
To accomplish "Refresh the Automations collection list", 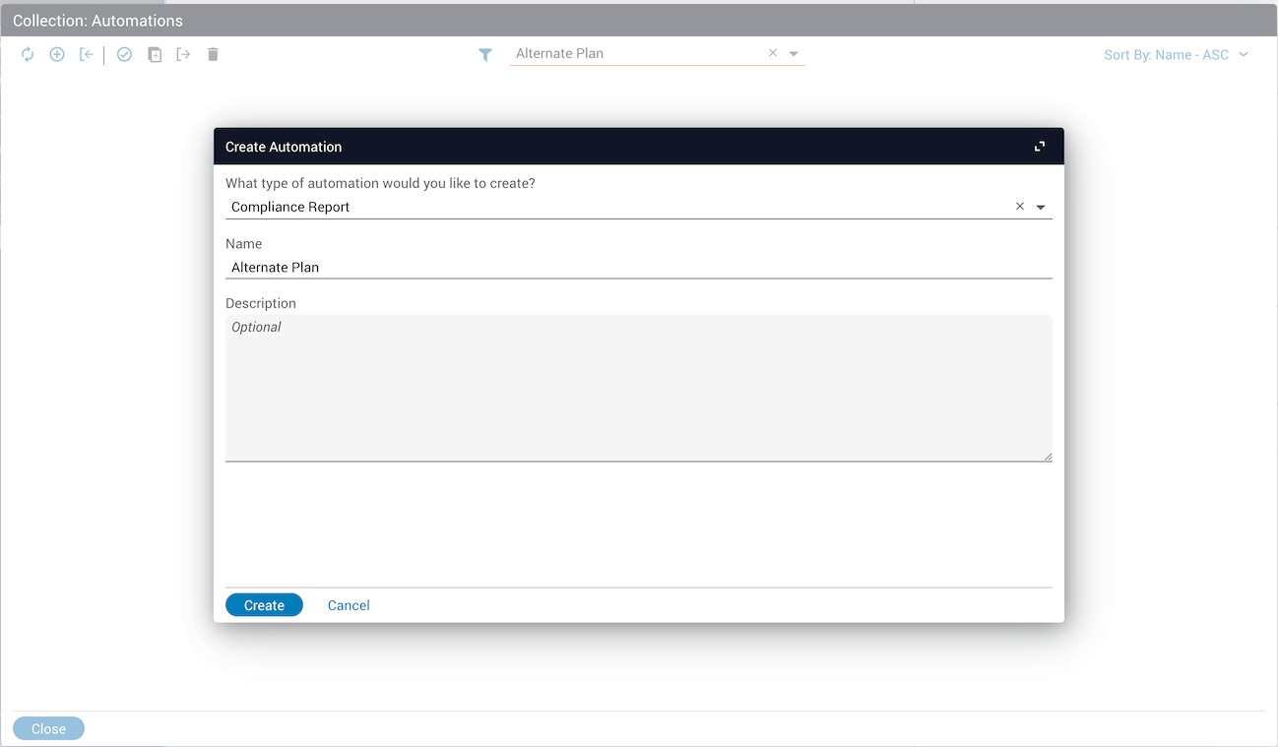I will (x=28, y=55).
